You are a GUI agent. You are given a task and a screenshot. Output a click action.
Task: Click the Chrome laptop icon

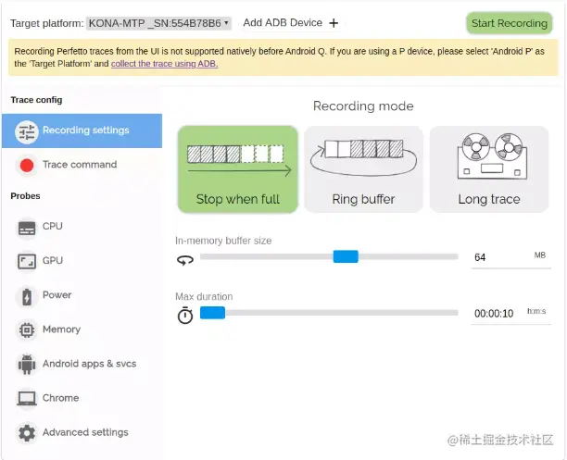tap(27, 399)
